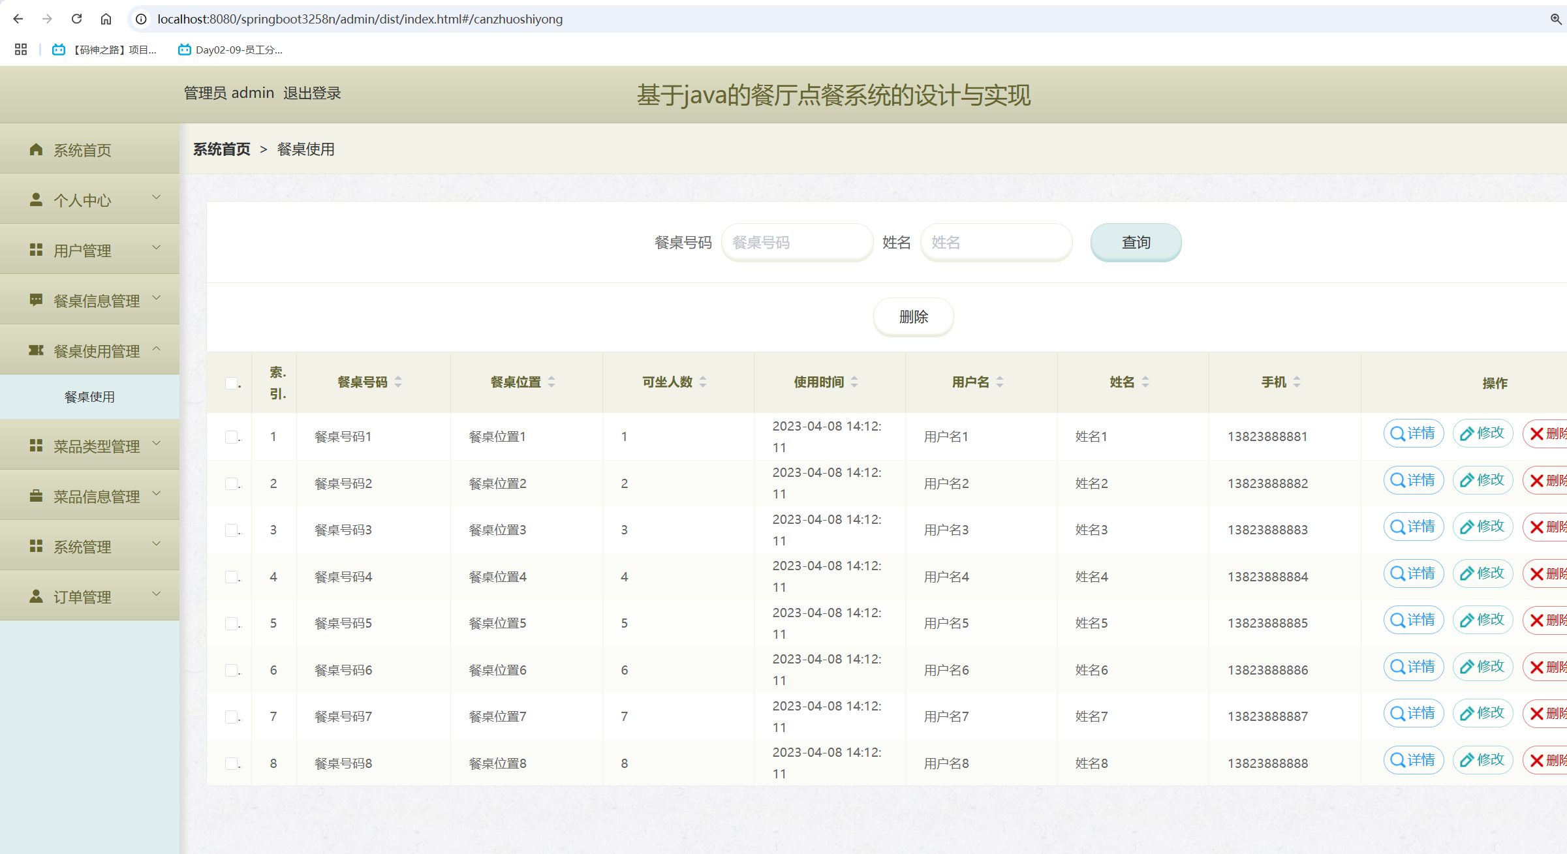Expand the 用户管理 menu chevron
Viewport: 1567px width, 854px height.
tap(156, 247)
